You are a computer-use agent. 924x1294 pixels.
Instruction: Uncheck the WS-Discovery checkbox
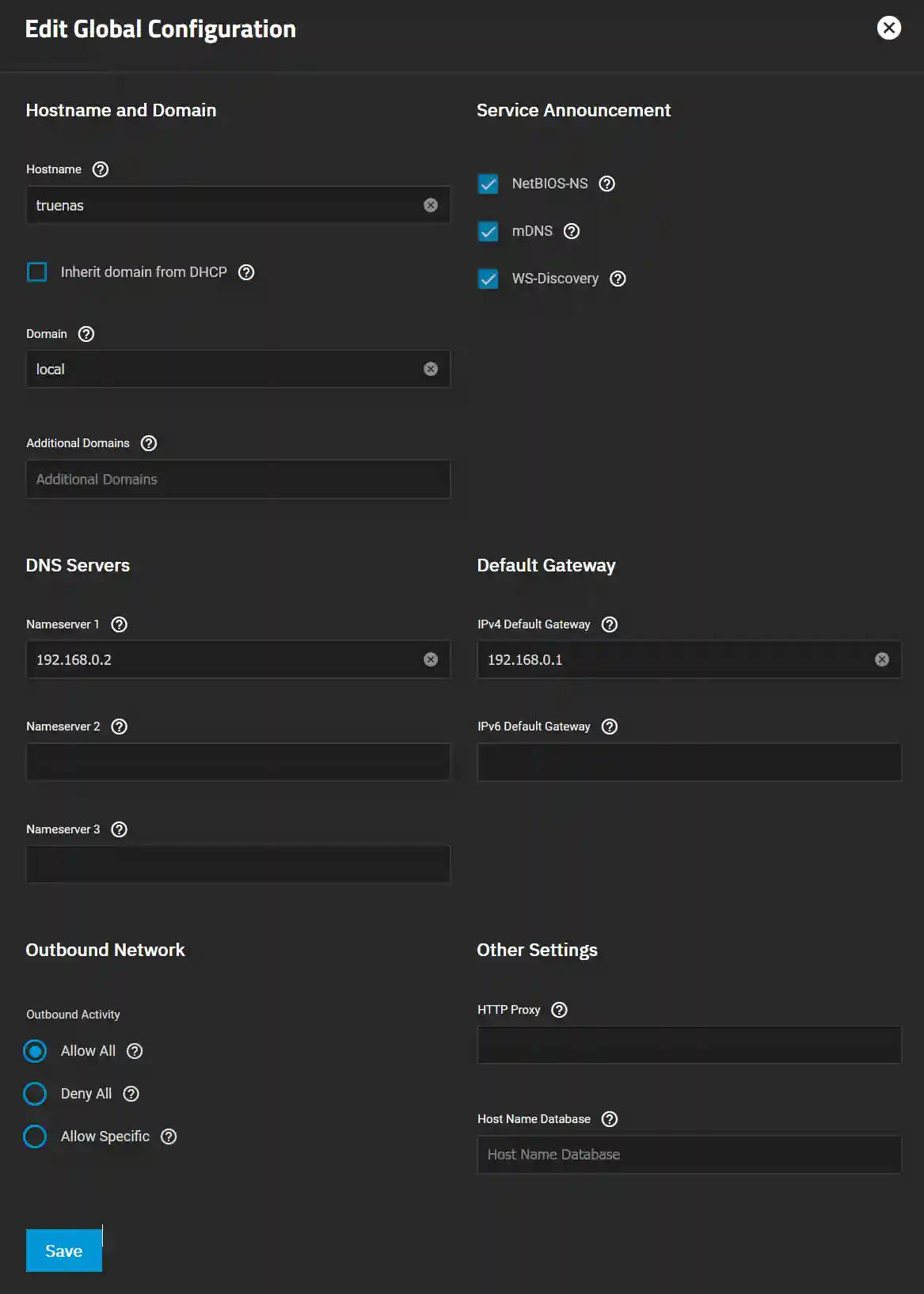coord(489,279)
